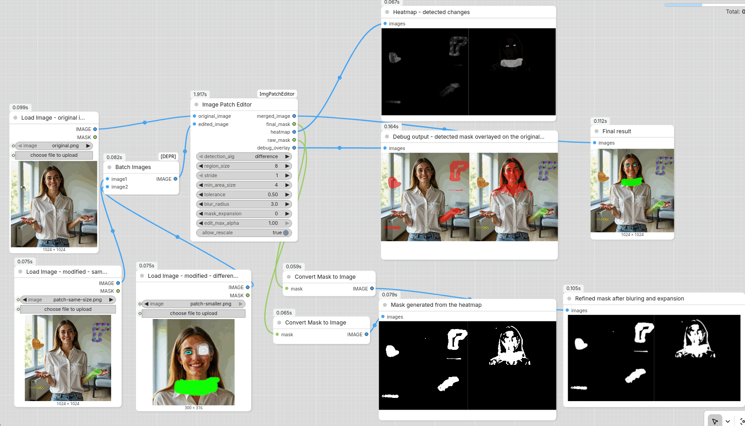Collapse the 0.065s Convert Mask to Image node dot
Image resolution: width=745 pixels, height=426 pixels.
[x=279, y=323]
